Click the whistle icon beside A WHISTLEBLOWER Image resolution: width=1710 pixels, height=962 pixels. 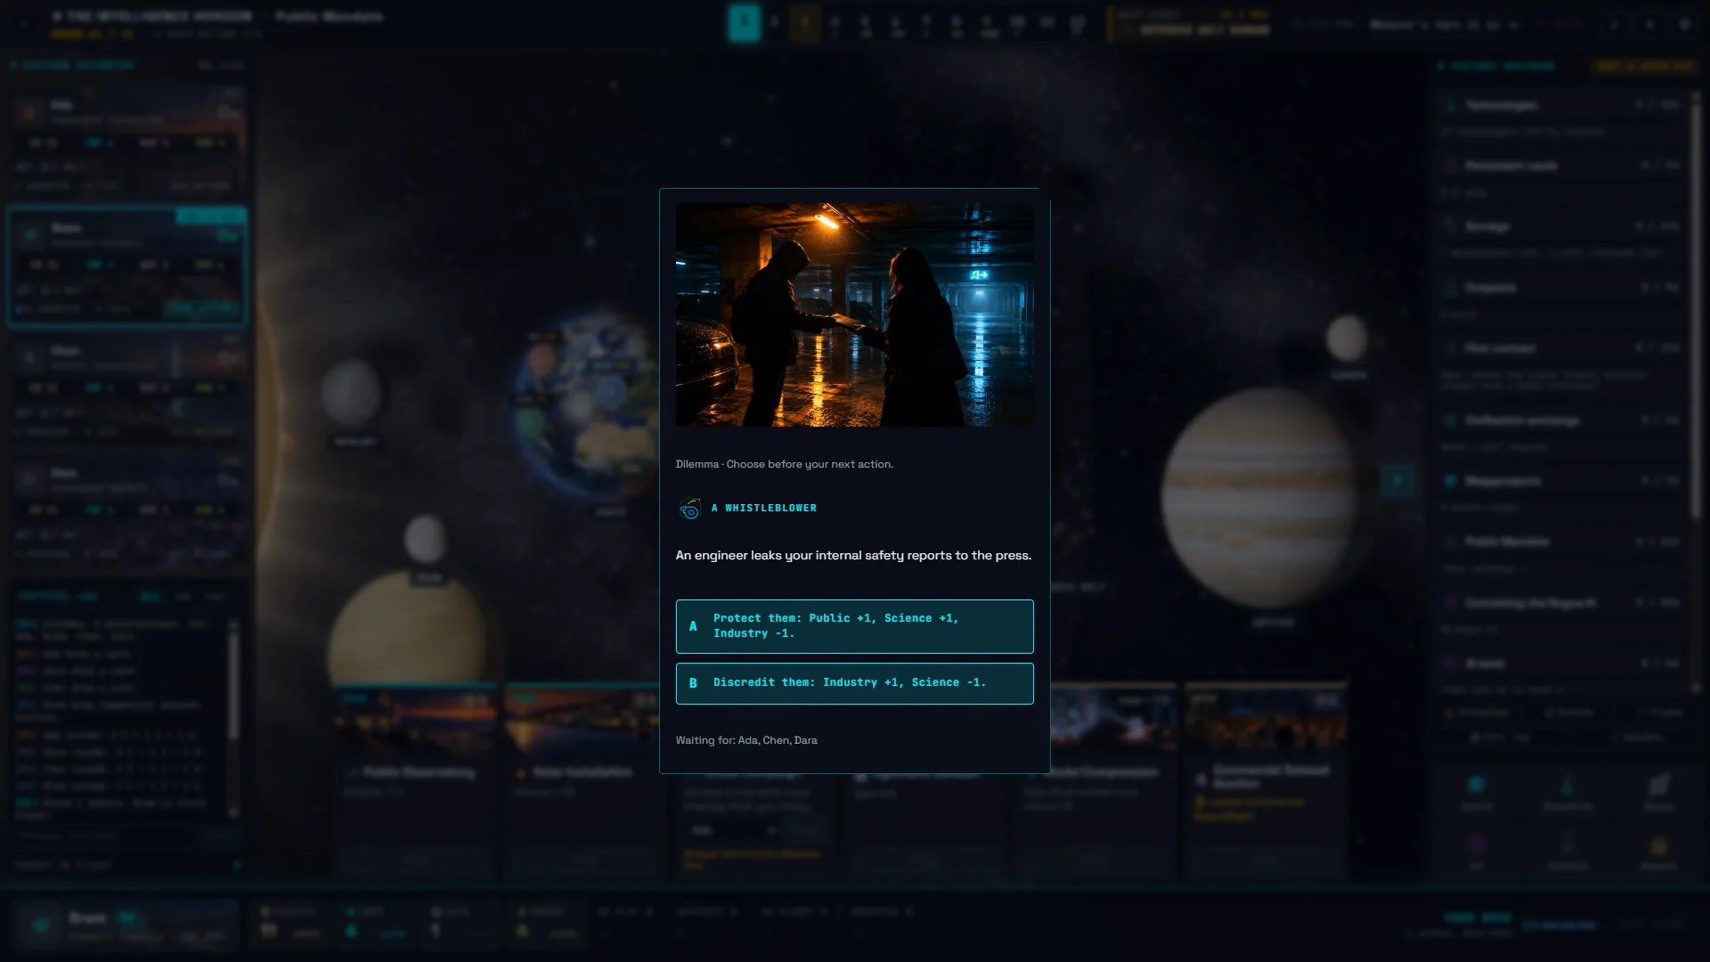click(x=689, y=509)
